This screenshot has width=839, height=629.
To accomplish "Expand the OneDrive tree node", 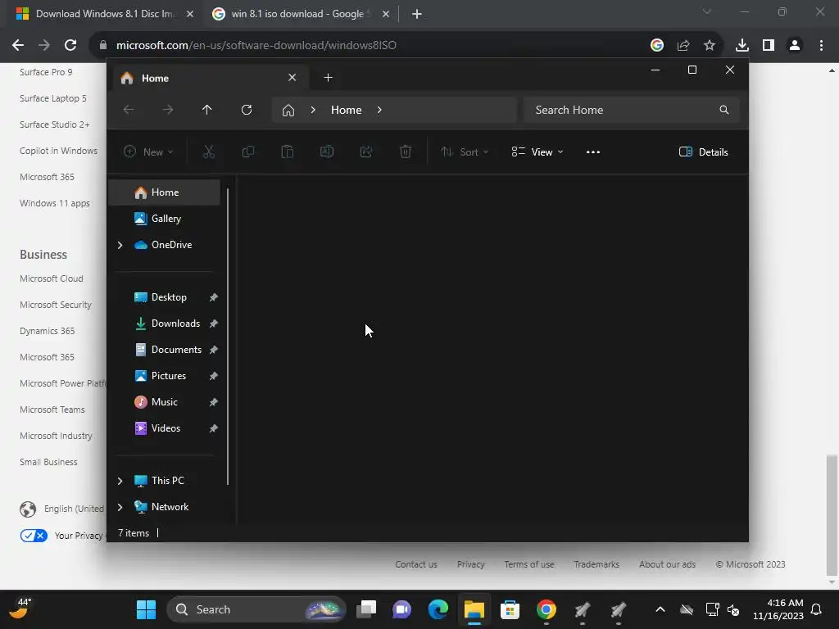I will tap(120, 245).
